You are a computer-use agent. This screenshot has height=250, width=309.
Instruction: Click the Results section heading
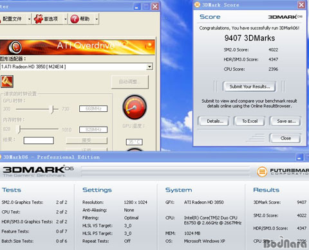click(x=267, y=190)
